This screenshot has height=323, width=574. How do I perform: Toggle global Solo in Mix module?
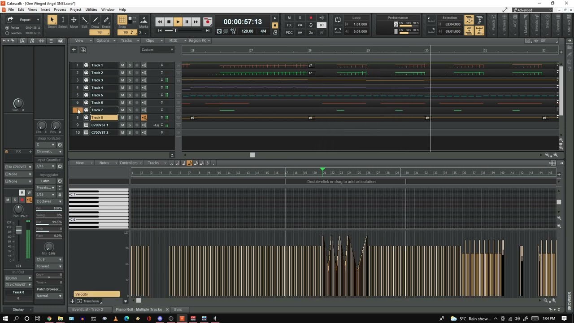point(300,18)
